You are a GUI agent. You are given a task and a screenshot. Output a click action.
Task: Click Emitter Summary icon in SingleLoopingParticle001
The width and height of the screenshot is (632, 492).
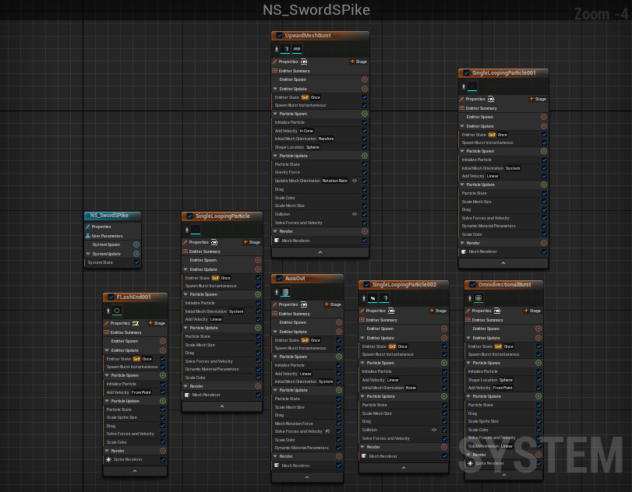coord(462,108)
